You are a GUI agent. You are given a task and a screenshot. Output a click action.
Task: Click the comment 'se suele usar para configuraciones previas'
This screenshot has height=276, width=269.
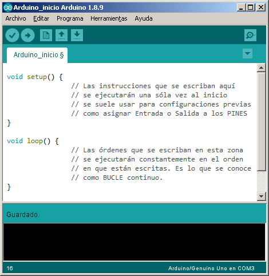click(161, 104)
